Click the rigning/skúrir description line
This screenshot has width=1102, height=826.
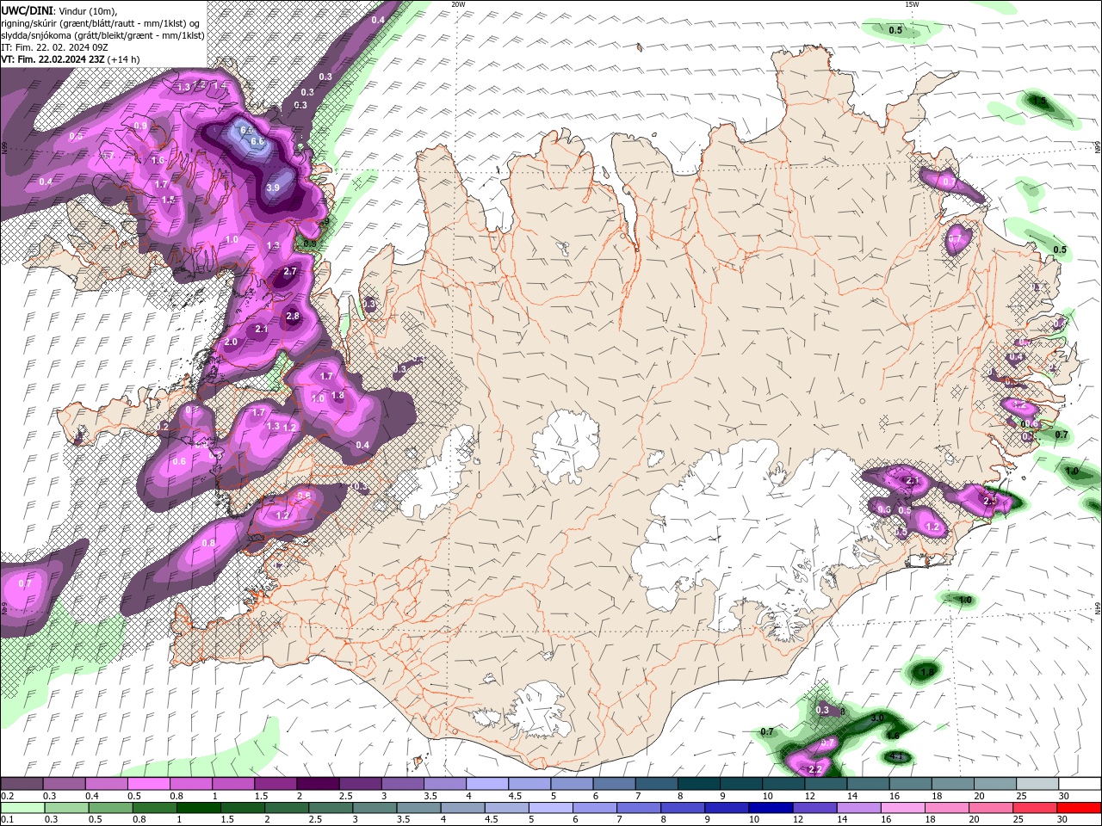102,22
